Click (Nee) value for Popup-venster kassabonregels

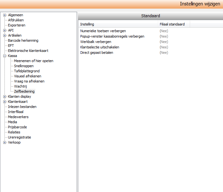pyautogui.click(x=164, y=36)
